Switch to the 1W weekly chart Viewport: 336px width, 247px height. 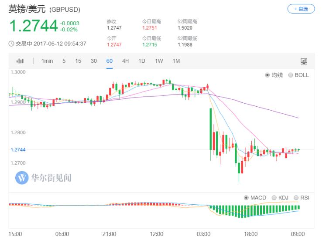pos(159,61)
